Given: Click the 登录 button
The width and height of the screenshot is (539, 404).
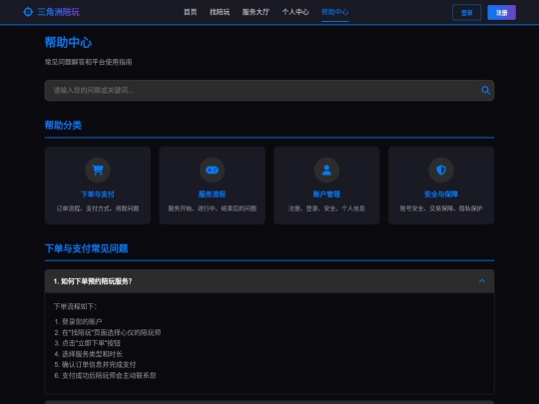Looking at the screenshot, I should 466,13.
